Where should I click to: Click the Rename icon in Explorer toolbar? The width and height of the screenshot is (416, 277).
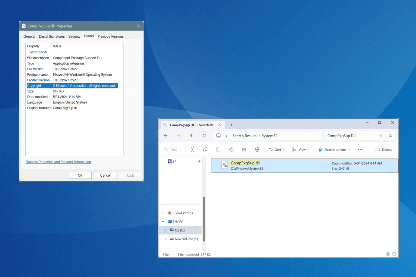click(x=231, y=150)
